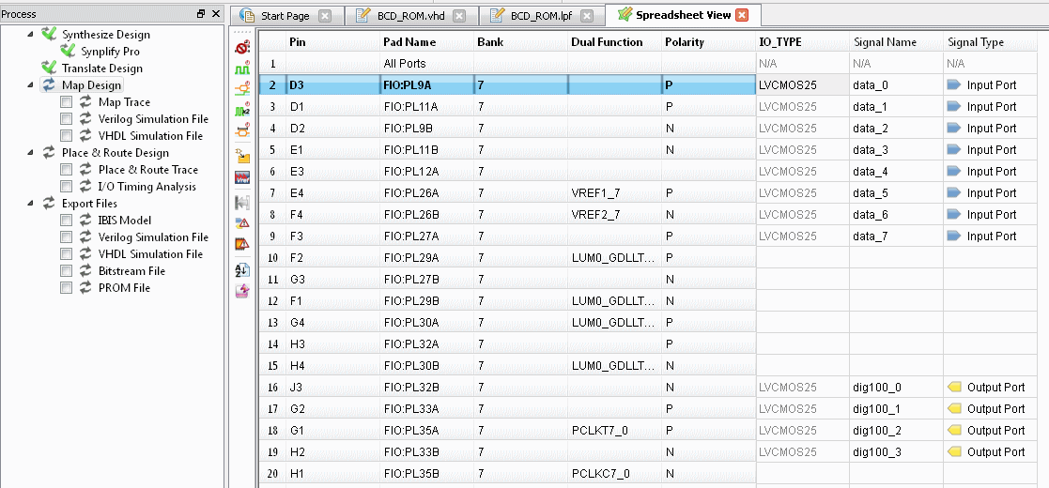Screen dimensions: 1049x488
Task: Click the VREF1_7 dual function cell
Action: 615,193
